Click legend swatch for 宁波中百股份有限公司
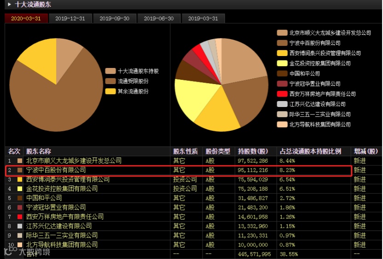 (282, 43)
